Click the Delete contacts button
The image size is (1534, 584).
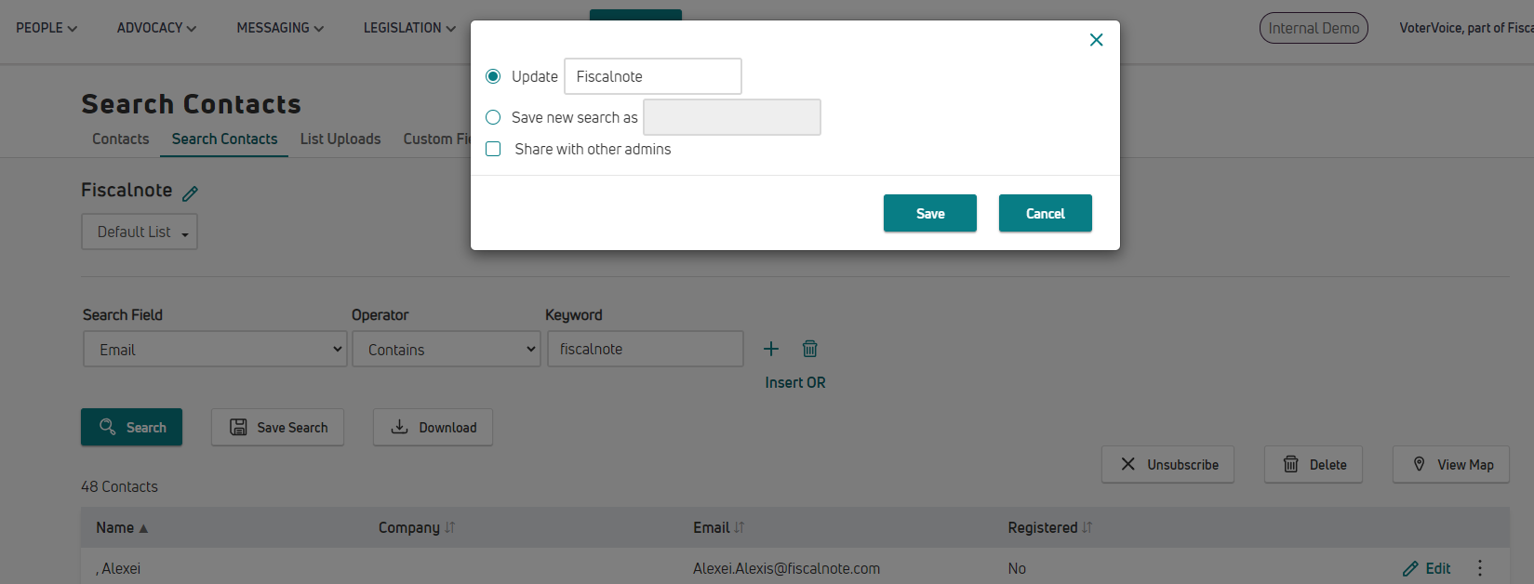[1314, 464]
